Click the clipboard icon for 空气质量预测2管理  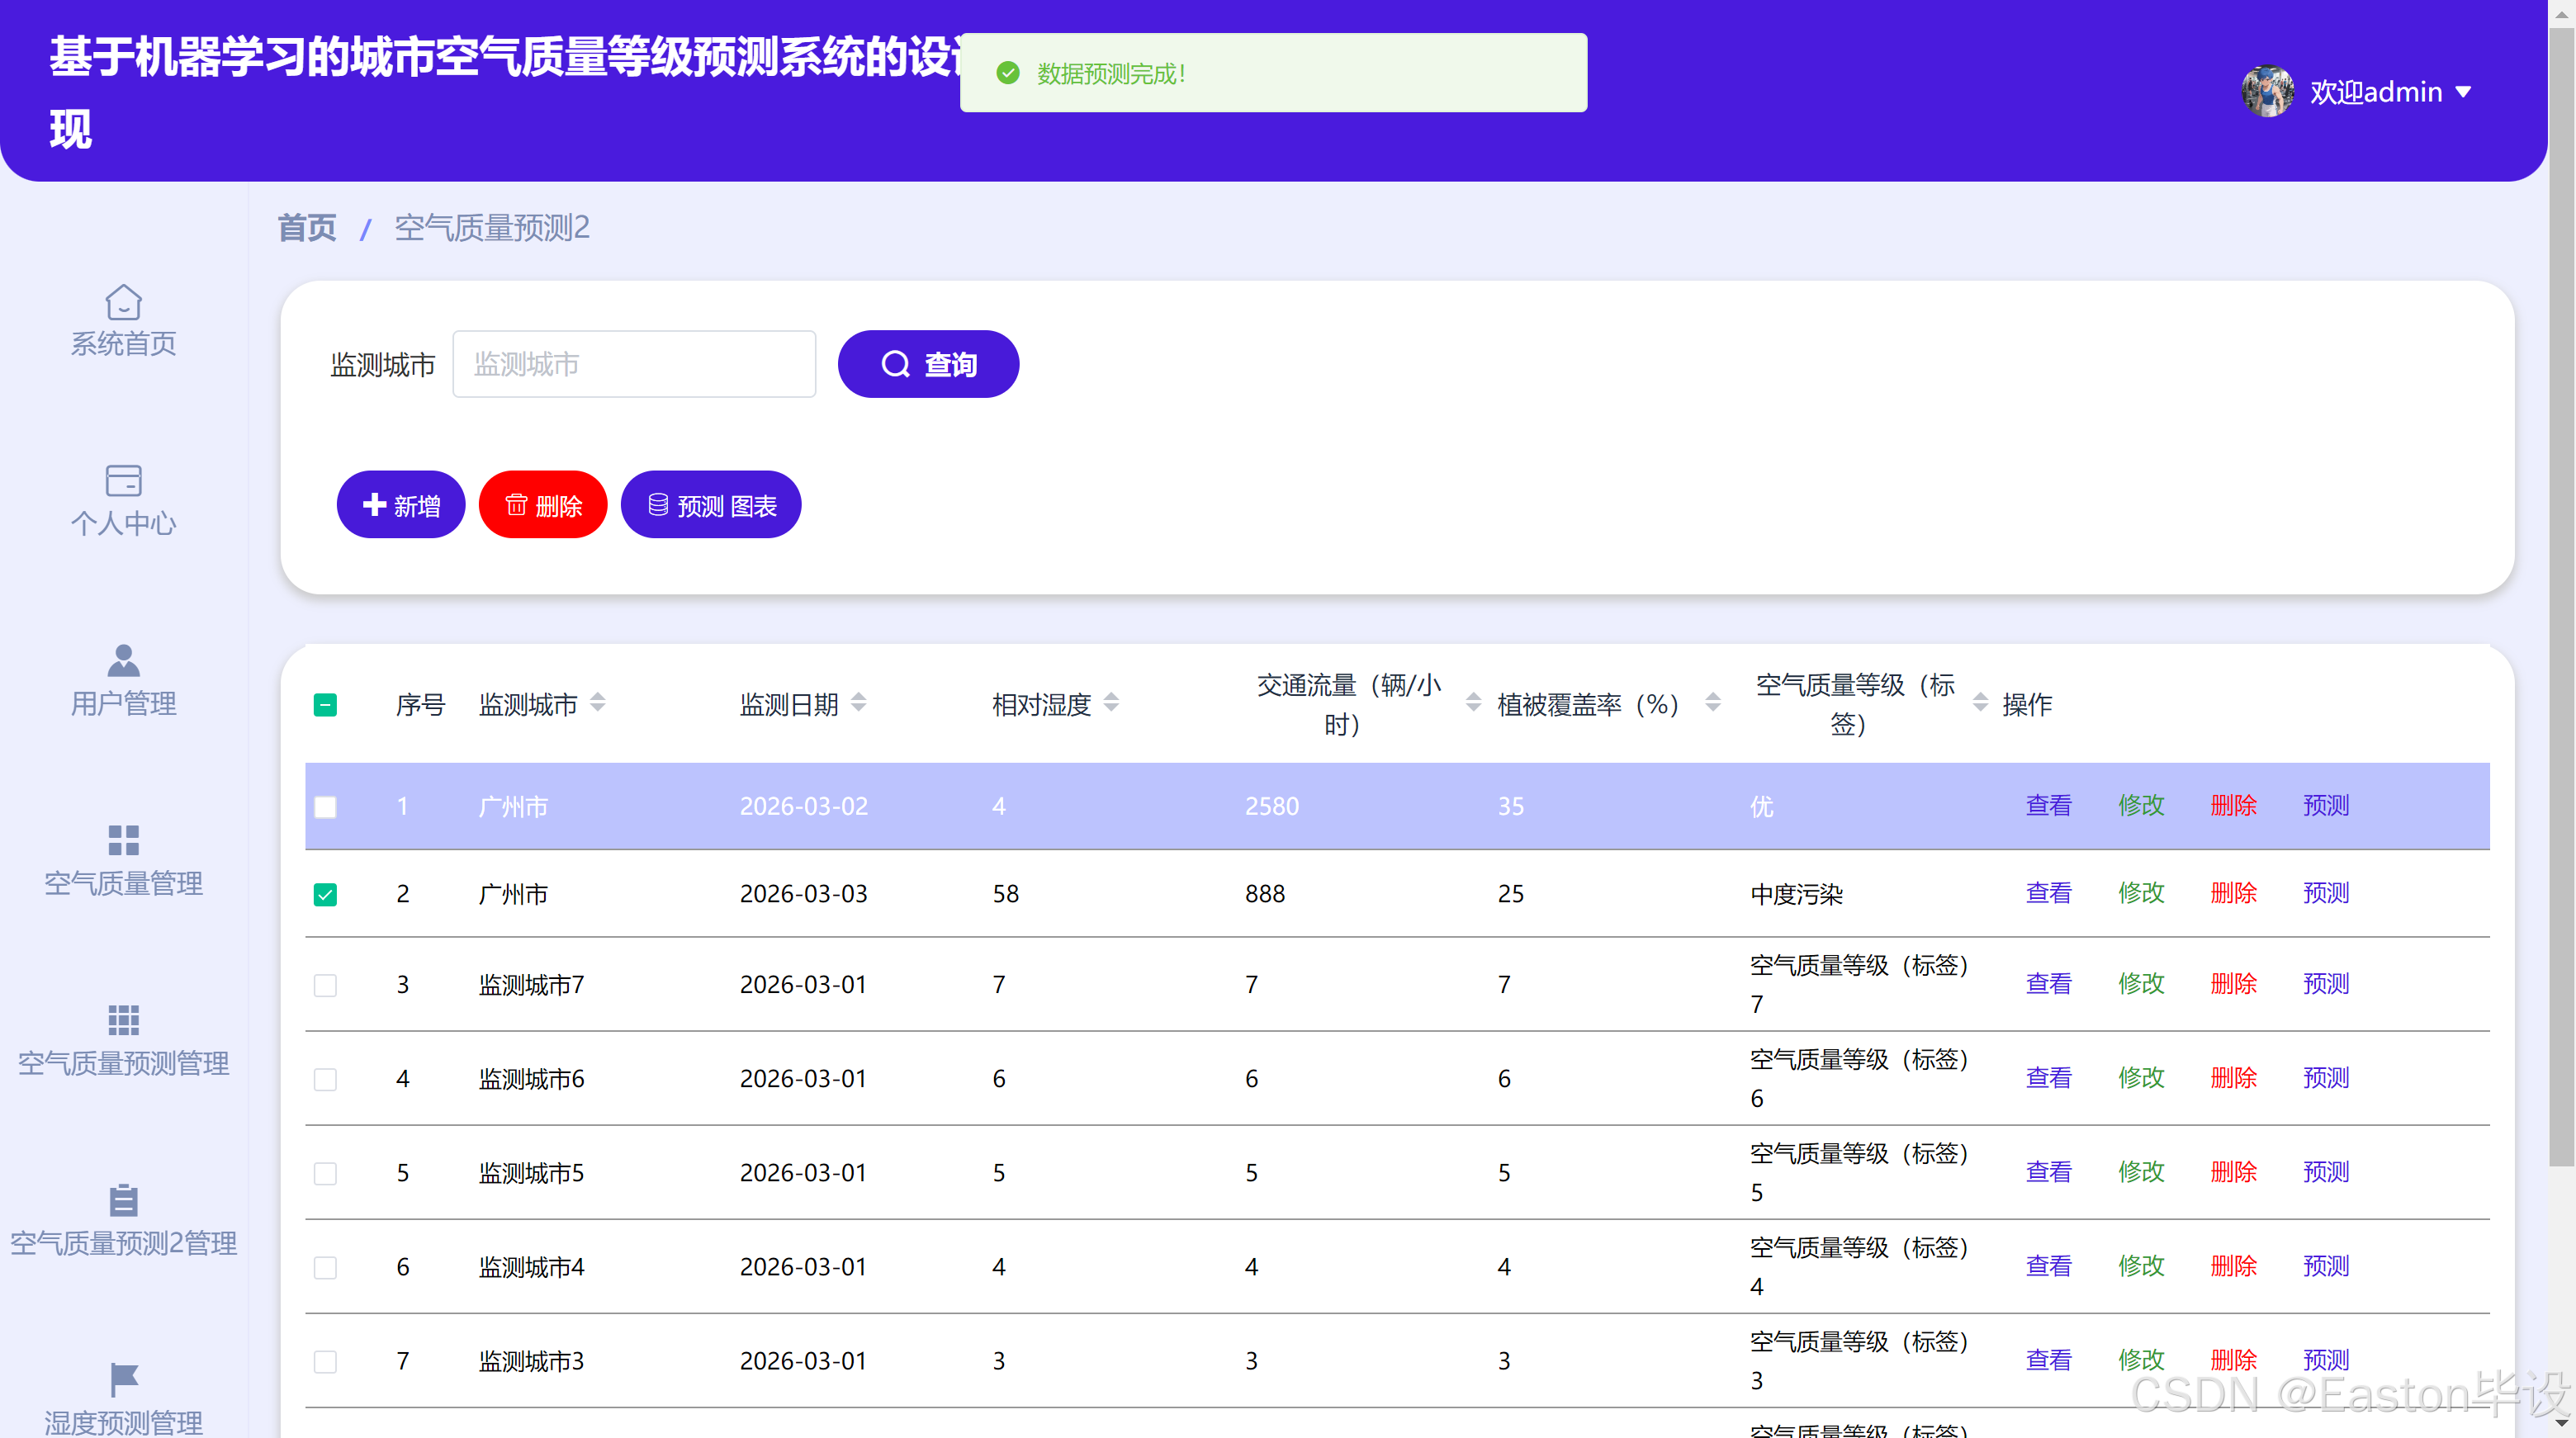123,1200
